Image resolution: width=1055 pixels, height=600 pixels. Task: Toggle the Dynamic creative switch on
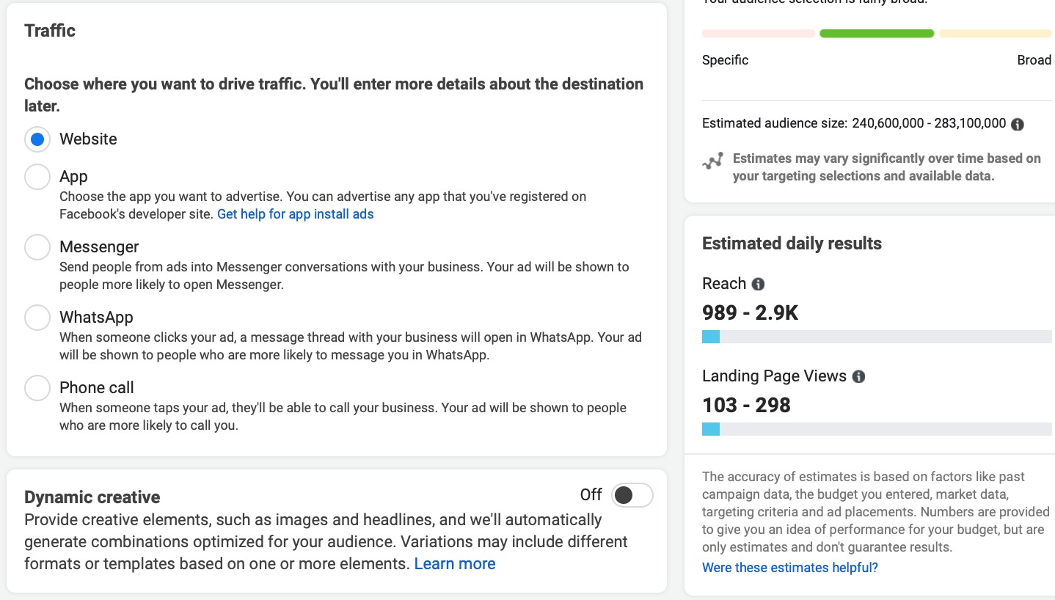632,495
